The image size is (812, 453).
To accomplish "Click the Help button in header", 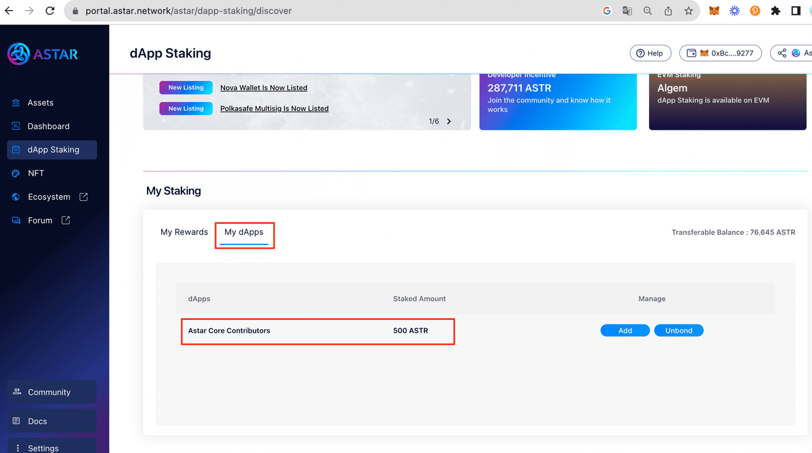I will click(650, 53).
